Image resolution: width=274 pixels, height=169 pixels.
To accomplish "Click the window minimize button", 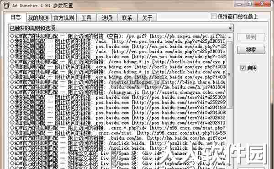I will click(x=239, y=4).
